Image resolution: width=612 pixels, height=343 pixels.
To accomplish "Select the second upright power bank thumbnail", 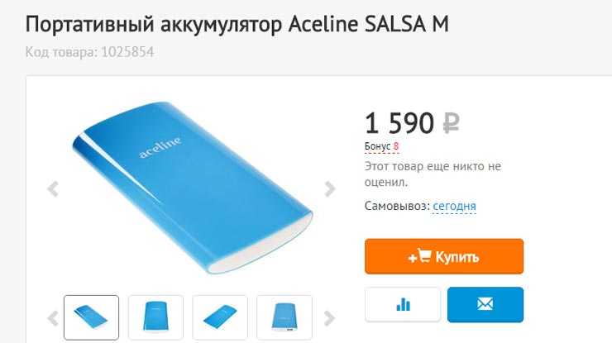I will (155, 317).
